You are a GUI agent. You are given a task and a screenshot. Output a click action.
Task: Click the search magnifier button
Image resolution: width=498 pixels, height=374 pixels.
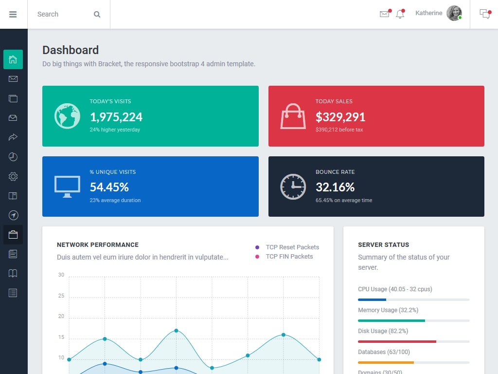point(97,15)
